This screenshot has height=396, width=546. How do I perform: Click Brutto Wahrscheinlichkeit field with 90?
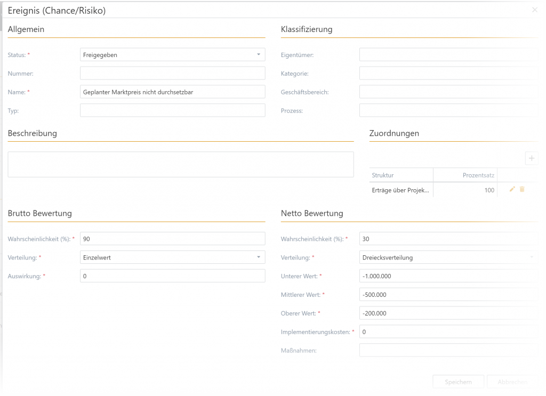click(x=172, y=239)
